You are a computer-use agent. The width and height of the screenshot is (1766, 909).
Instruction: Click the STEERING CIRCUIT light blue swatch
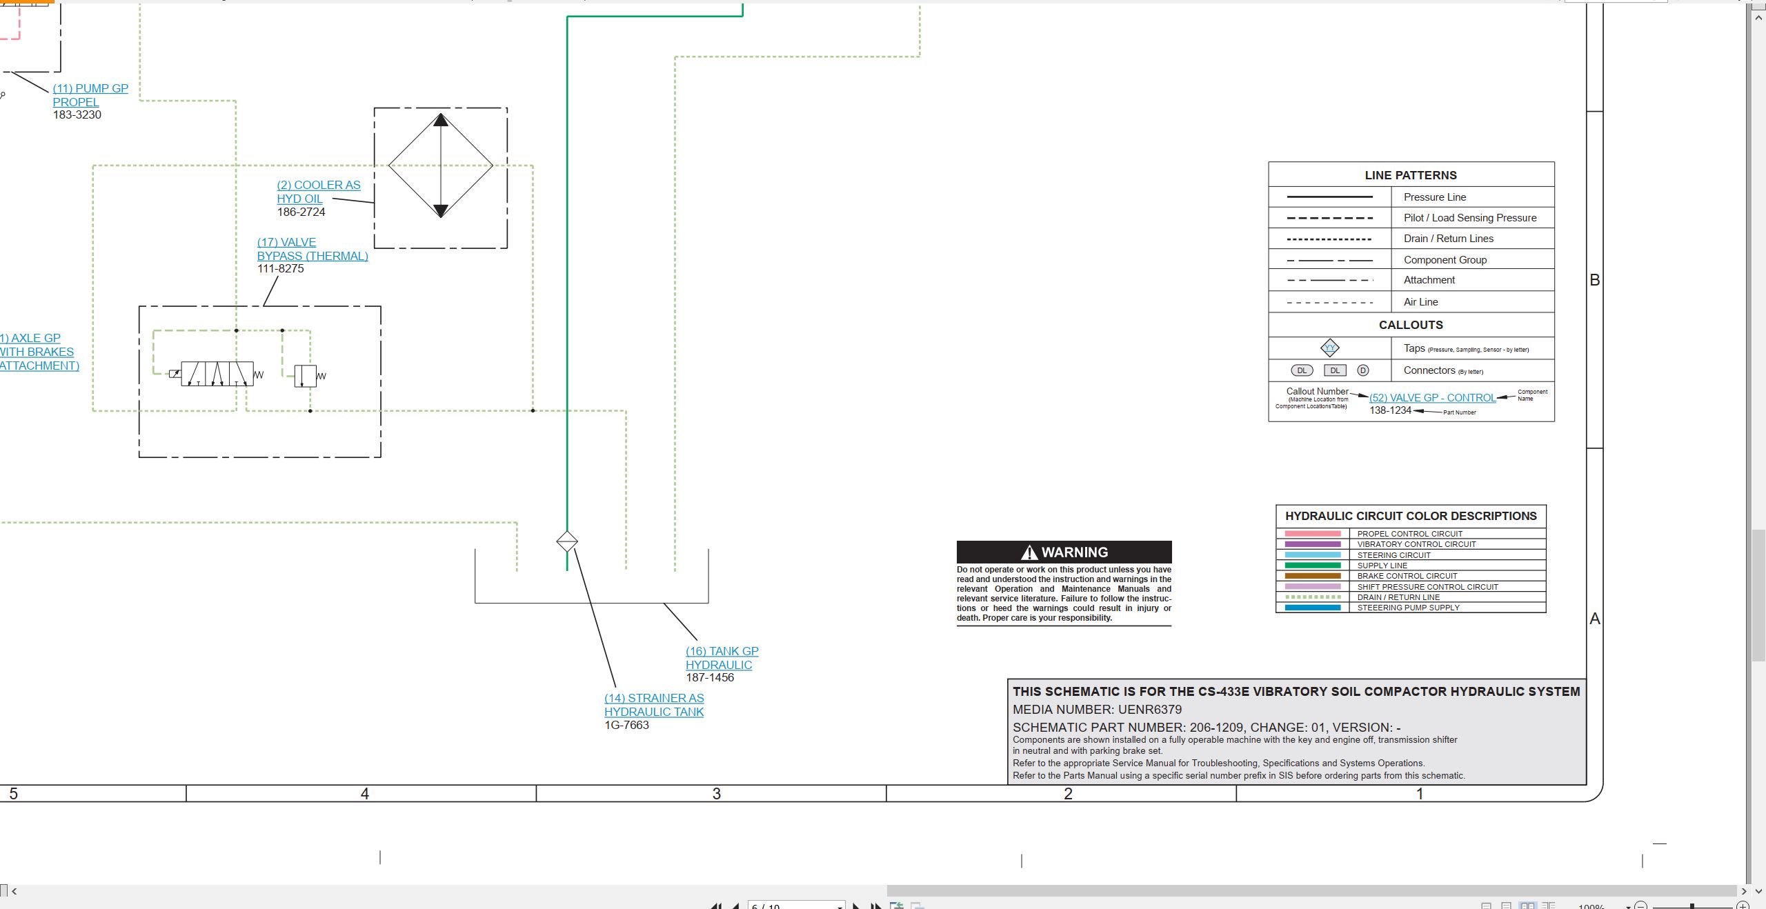coord(1313,555)
